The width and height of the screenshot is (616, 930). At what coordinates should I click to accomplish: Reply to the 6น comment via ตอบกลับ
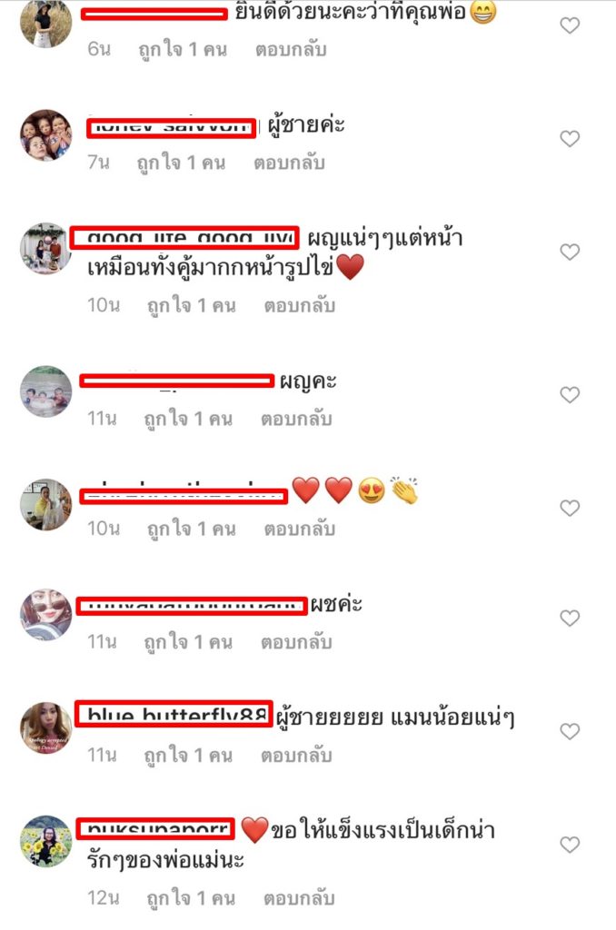click(x=291, y=49)
